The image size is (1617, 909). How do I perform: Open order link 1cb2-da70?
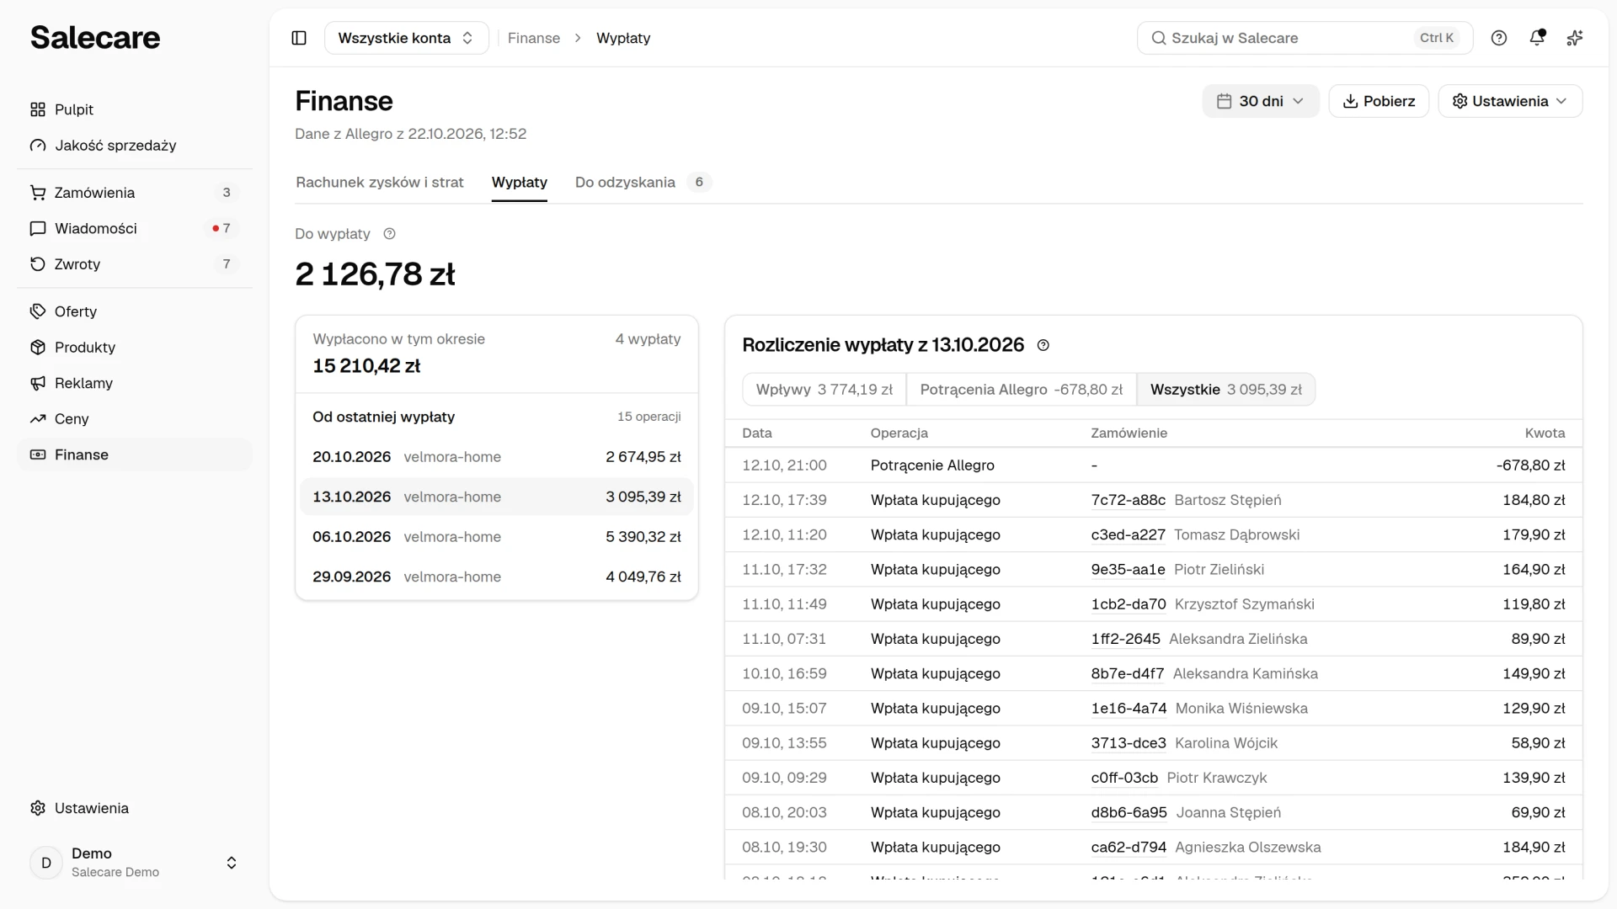pos(1129,604)
